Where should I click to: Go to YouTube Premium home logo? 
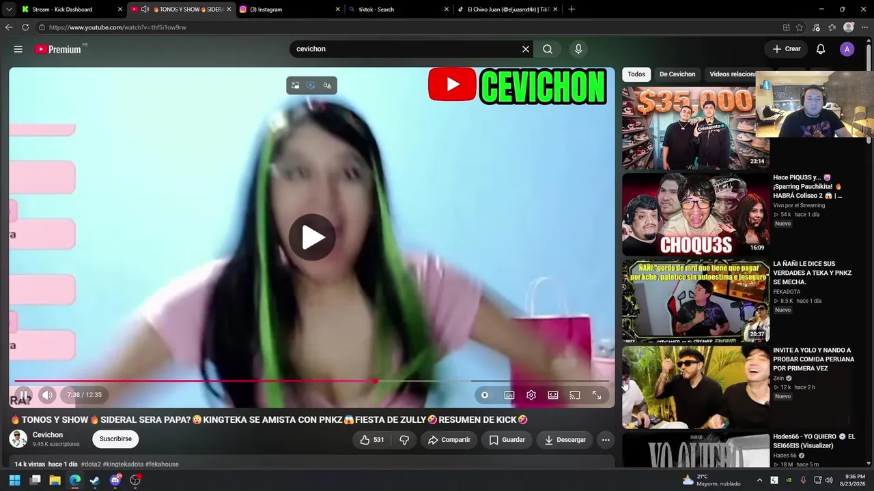58,49
